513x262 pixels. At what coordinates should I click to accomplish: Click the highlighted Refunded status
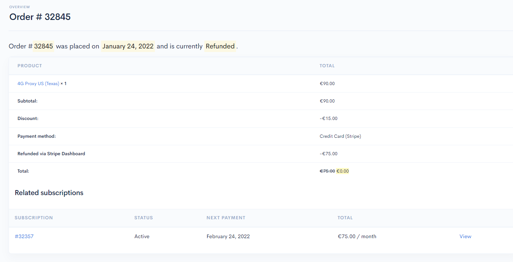(220, 46)
